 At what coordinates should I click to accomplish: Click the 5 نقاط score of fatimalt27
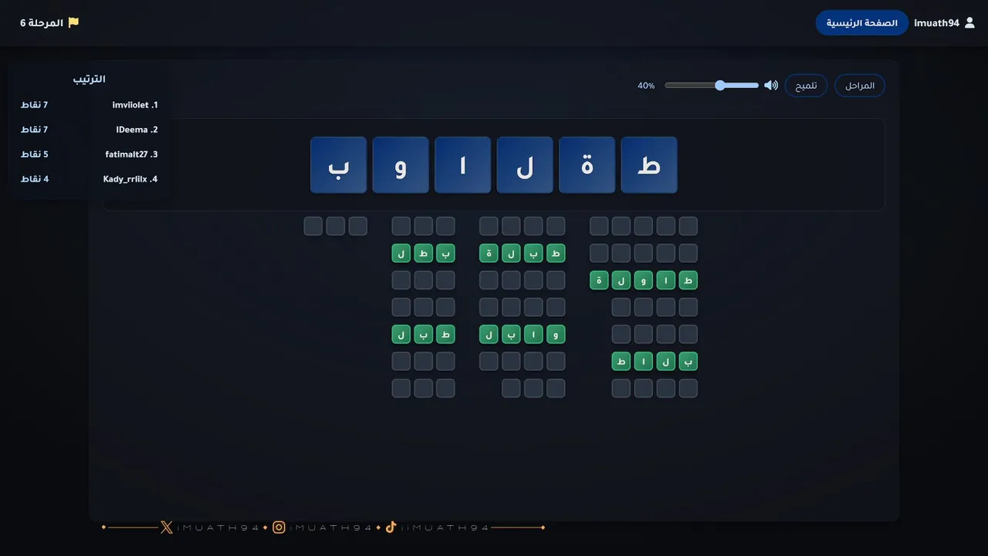[x=35, y=154]
